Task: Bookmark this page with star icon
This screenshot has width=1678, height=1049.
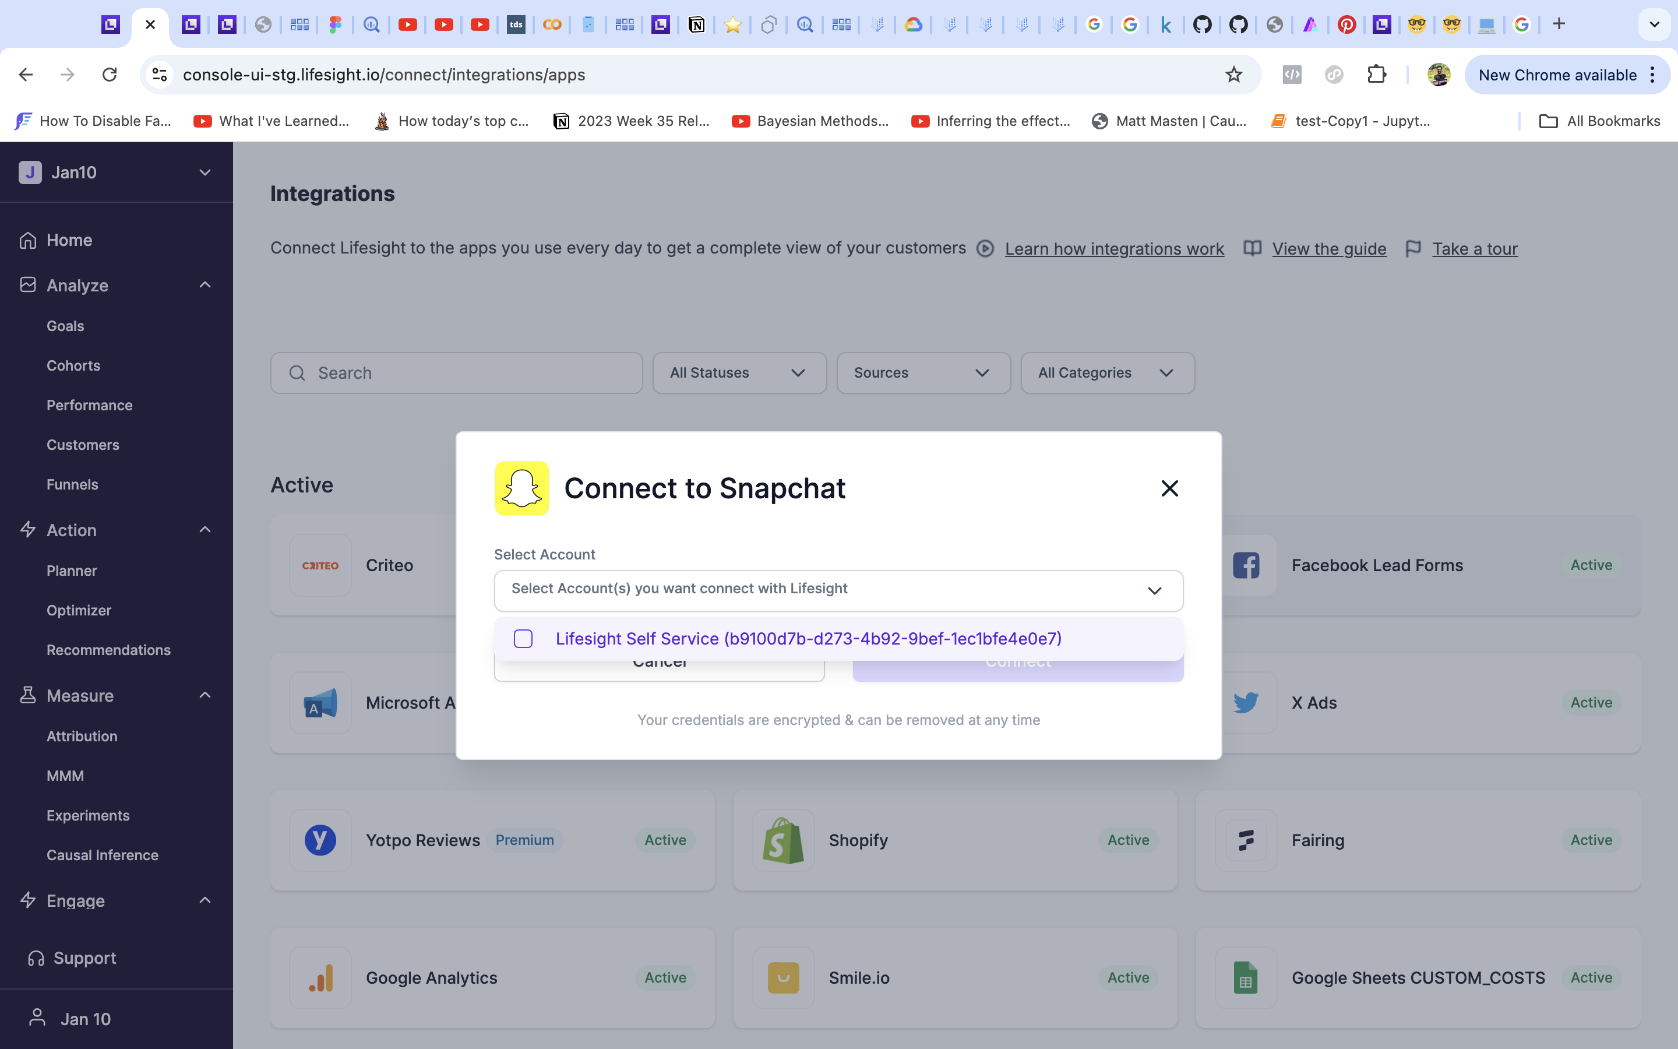Action: coord(1233,74)
